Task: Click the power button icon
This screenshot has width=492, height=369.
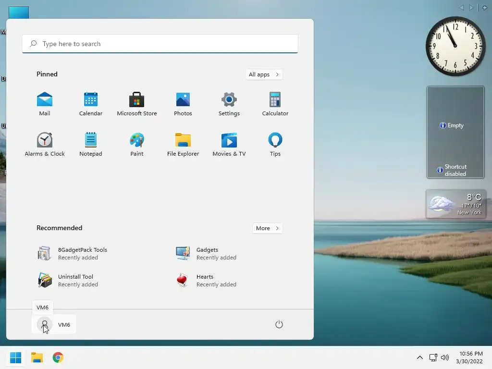Action: tap(279, 324)
